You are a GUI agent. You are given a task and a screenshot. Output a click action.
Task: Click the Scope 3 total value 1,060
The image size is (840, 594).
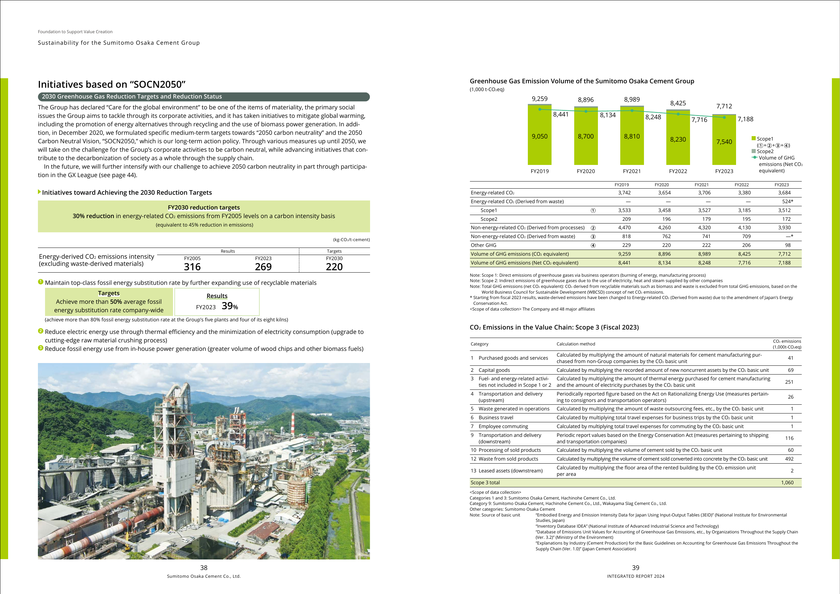pos(787,483)
